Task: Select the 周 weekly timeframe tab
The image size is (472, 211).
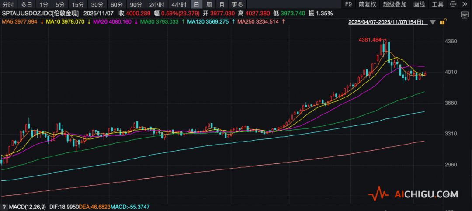Action: 209,5
